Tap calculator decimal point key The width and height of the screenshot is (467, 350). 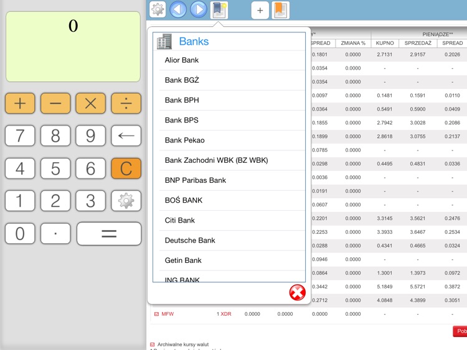click(55, 233)
